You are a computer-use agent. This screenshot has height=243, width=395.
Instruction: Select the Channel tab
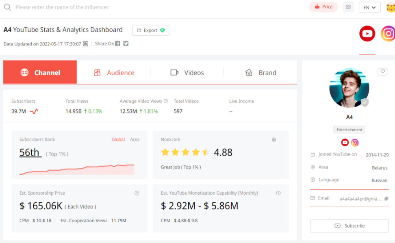coord(40,72)
